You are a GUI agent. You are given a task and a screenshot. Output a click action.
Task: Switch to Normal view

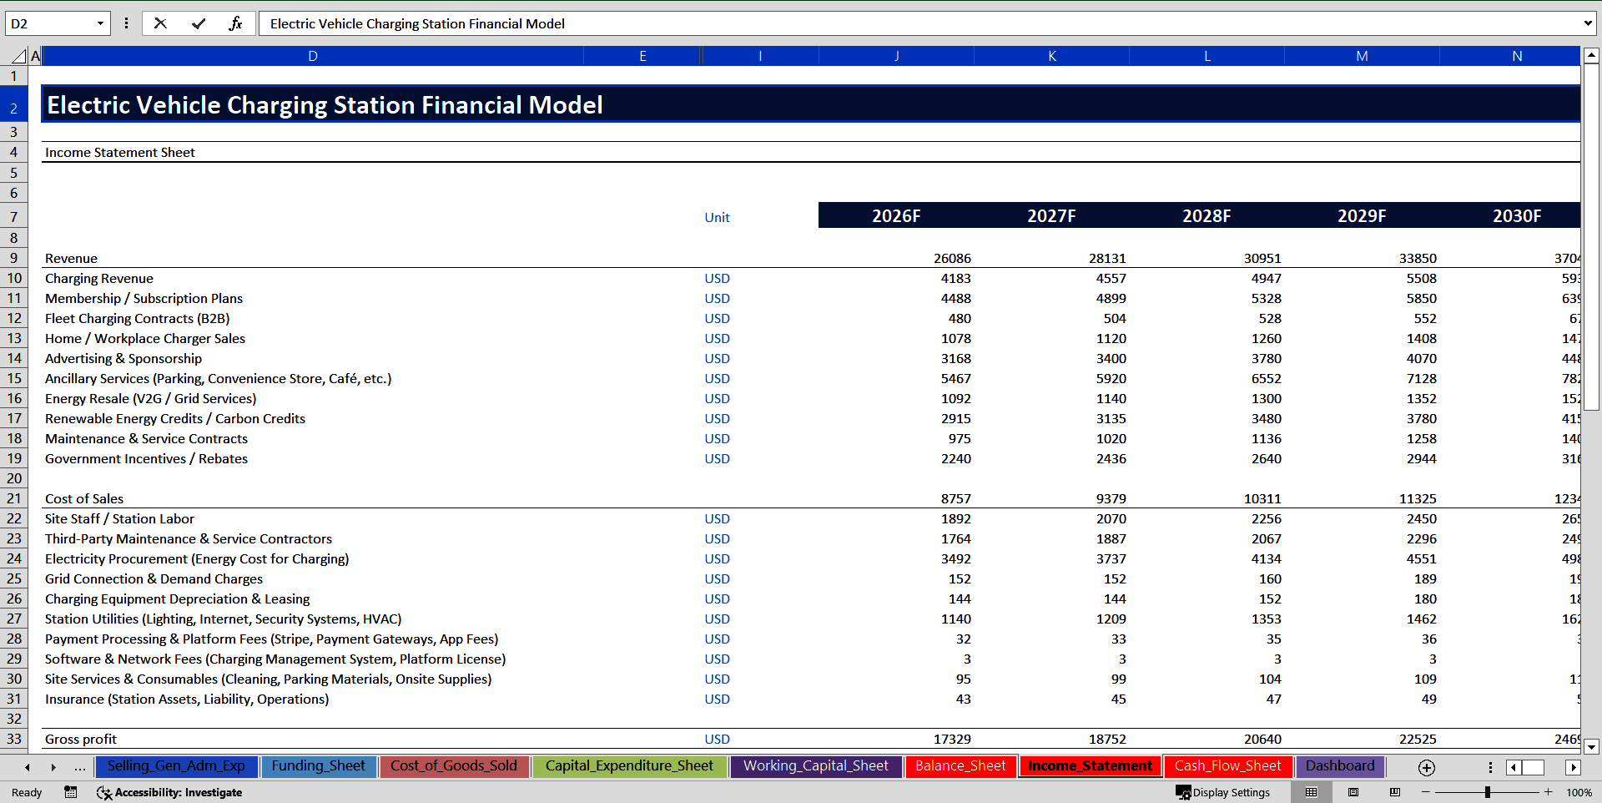click(x=1311, y=792)
